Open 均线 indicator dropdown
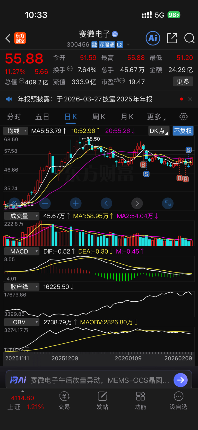Image resolution: width=198 pixels, height=430 pixels. [x=16, y=131]
